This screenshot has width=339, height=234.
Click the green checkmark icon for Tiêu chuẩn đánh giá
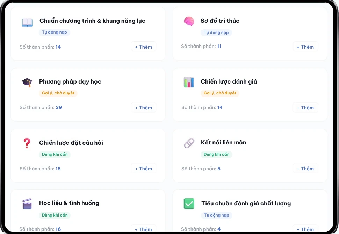coord(189,204)
